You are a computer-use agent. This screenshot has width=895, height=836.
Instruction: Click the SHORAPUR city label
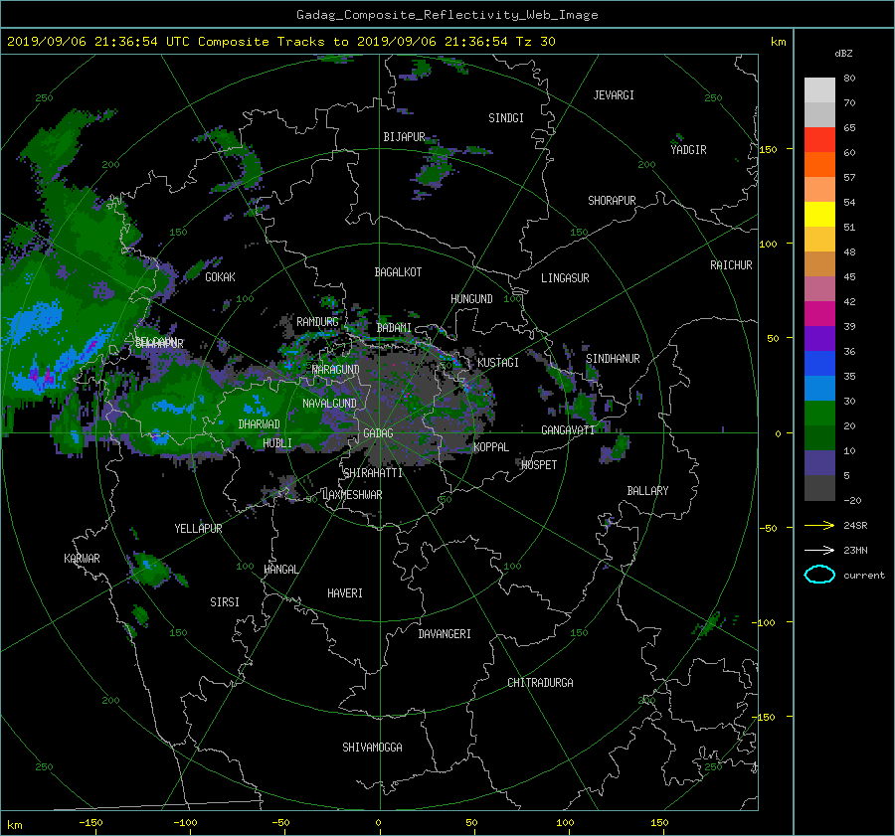(612, 200)
